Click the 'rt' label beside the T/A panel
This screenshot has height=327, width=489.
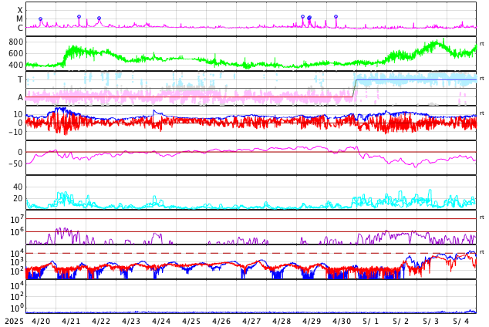click(482, 79)
